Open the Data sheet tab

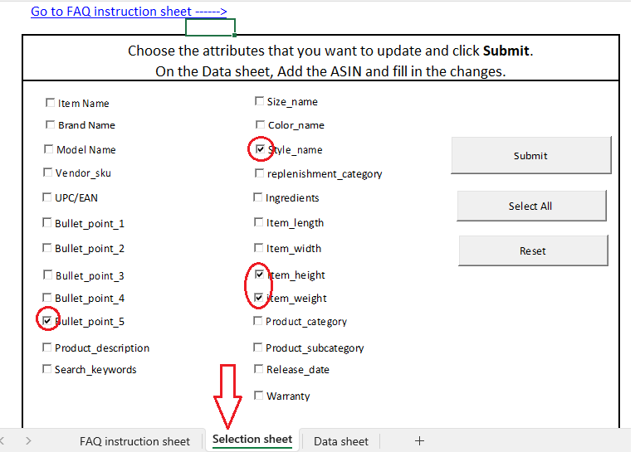point(340,441)
